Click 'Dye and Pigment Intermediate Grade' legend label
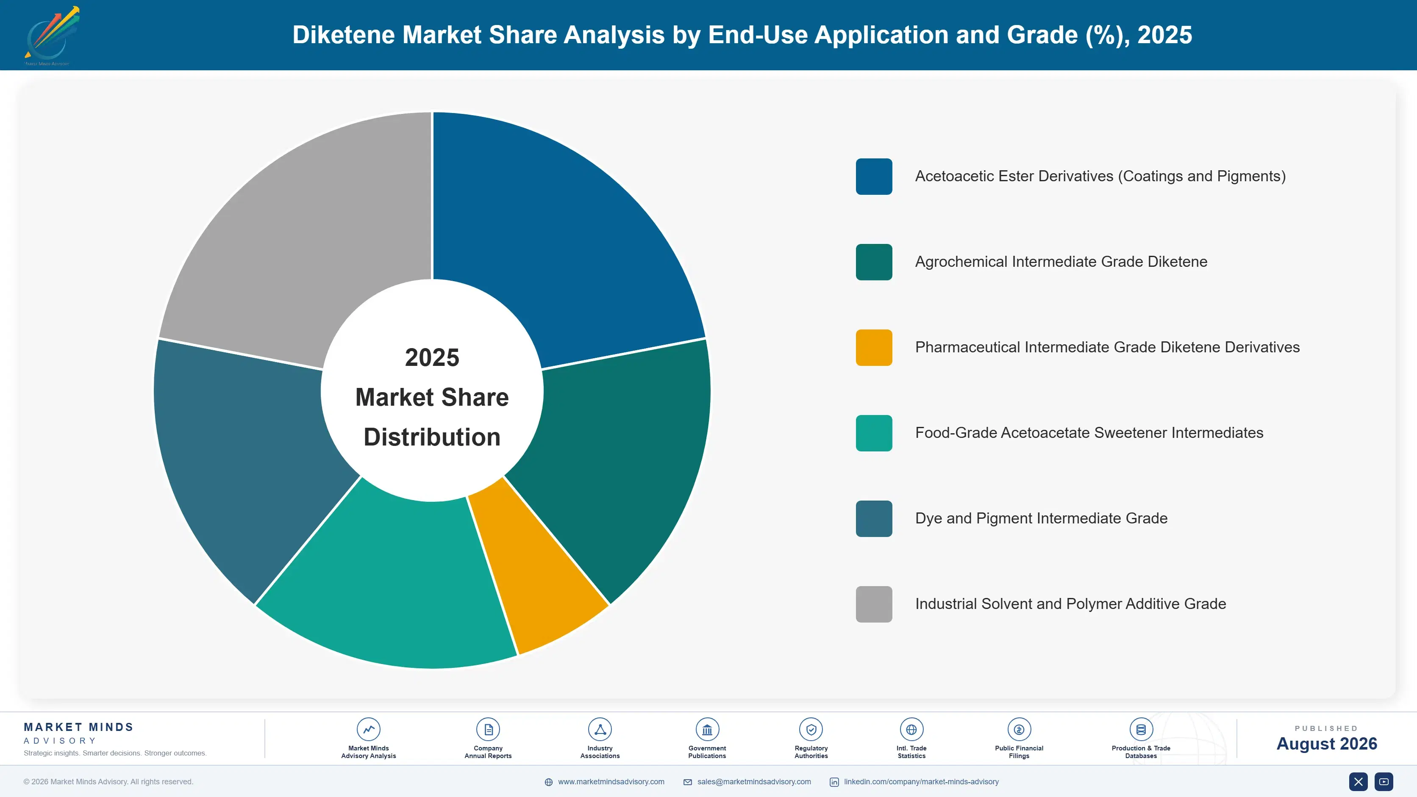The width and height of the screenshot is (1417, 797). click(x=1041, y=518)
